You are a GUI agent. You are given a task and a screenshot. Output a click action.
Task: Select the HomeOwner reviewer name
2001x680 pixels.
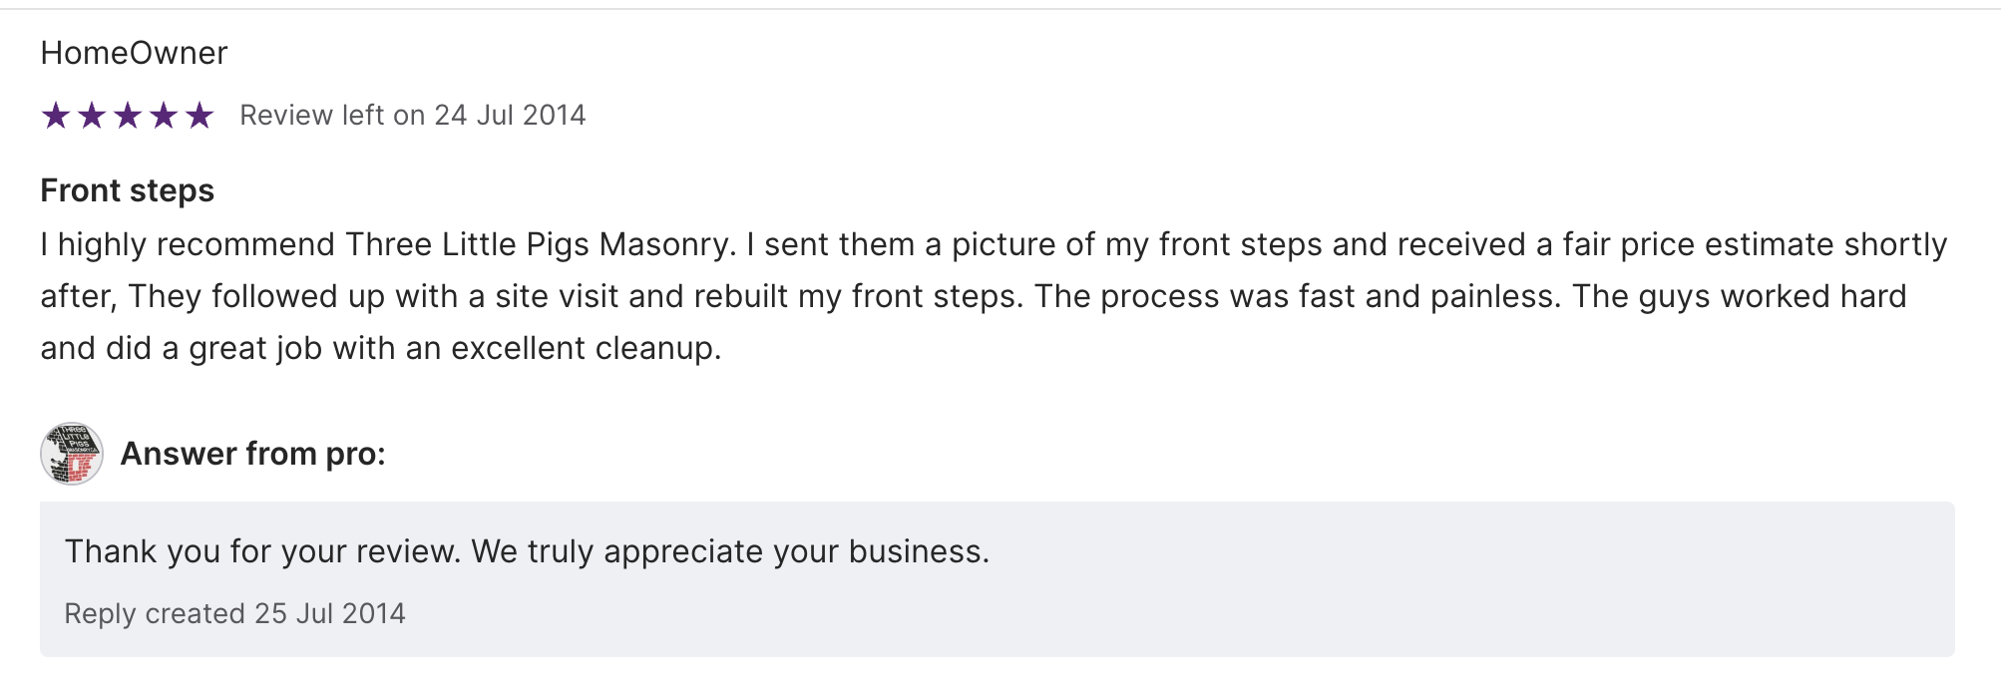tap(134, 53)
